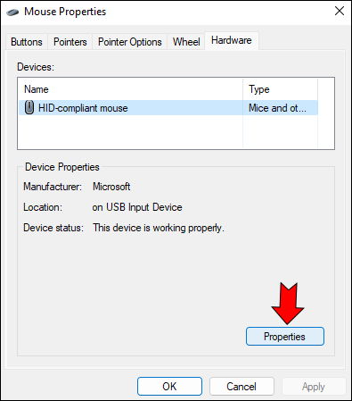Switch to the Buttons tab
352x401 pixels.
click(27, 42)
